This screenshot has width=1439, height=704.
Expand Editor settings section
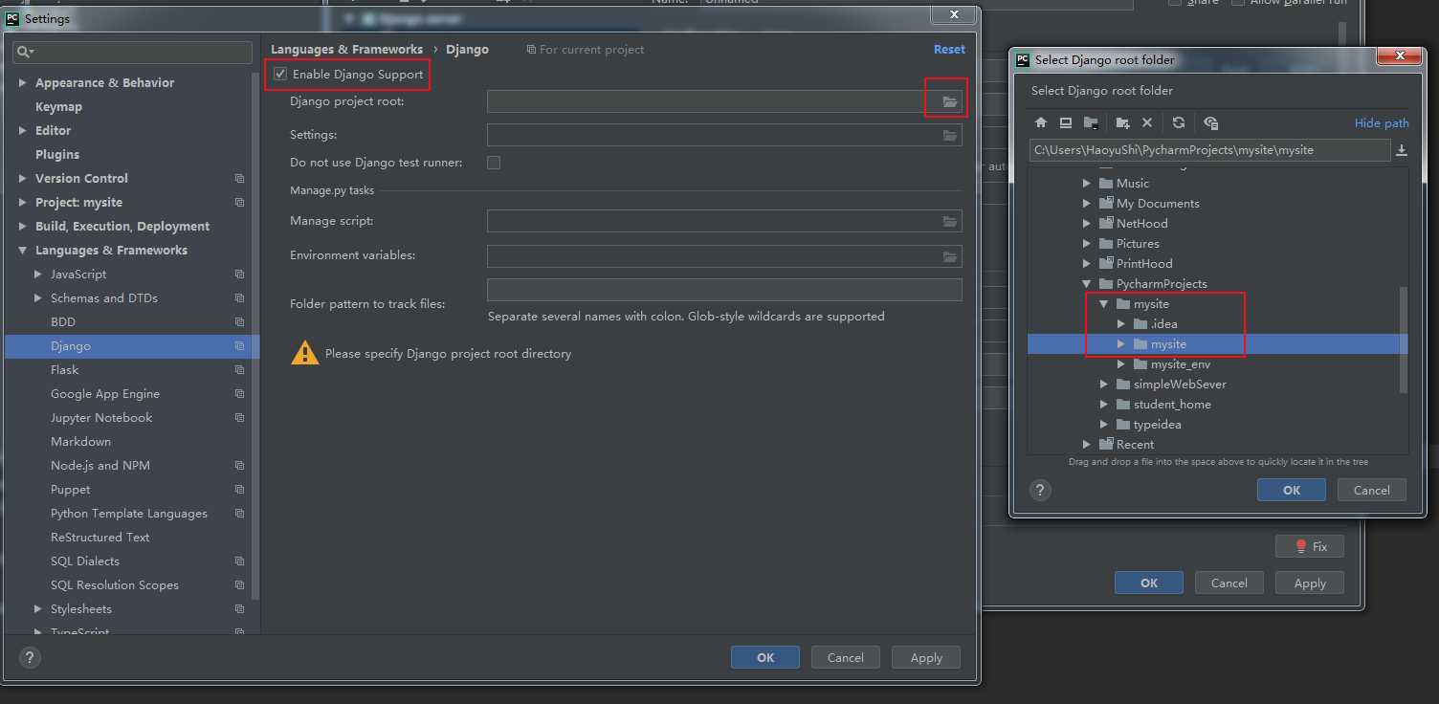click(22, 131)
